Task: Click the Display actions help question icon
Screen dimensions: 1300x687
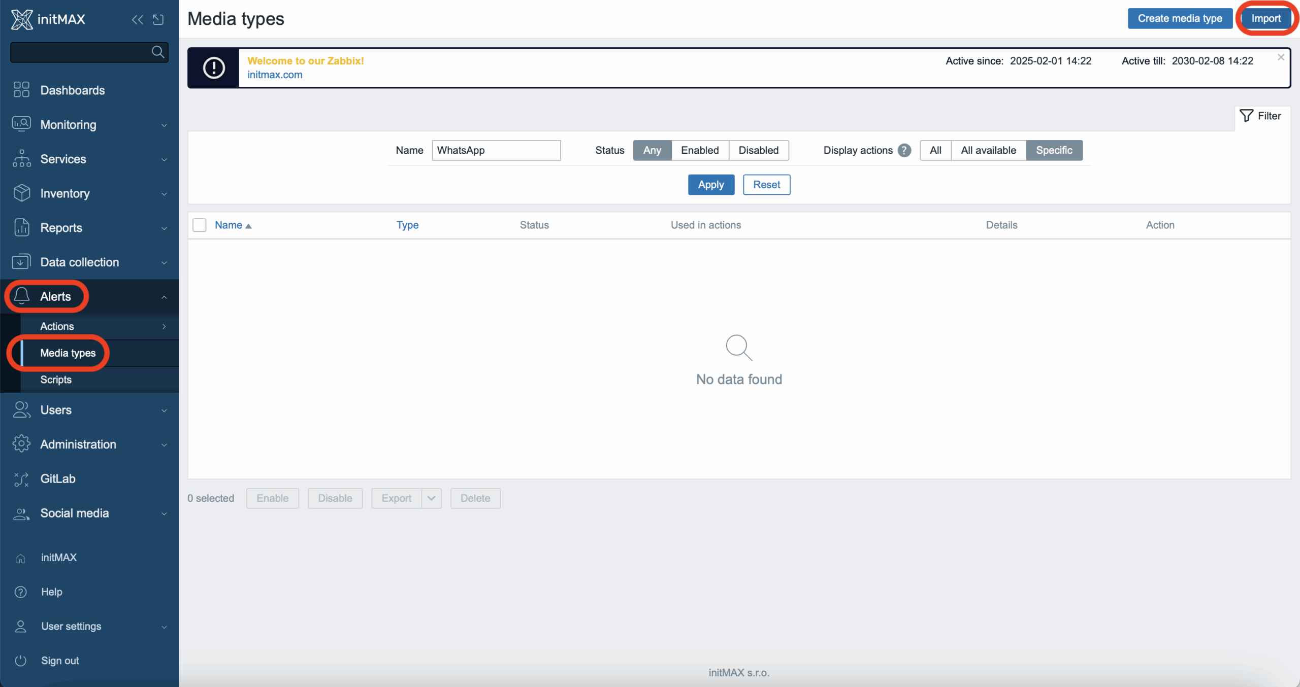Action: [x=904, y=150]
